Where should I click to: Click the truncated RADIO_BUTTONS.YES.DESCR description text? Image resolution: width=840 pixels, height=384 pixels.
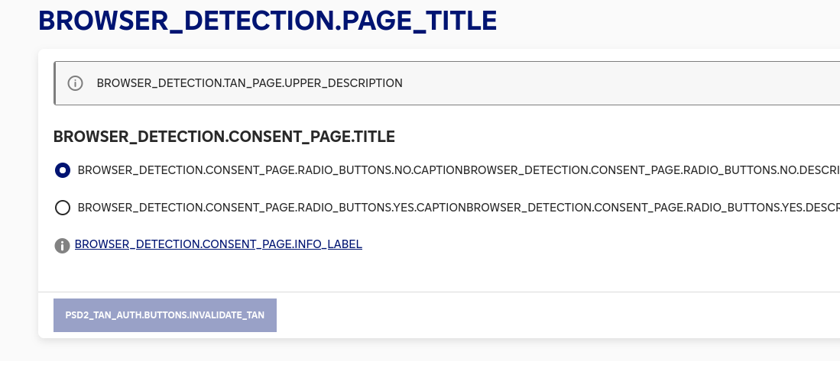click(653, 207)
